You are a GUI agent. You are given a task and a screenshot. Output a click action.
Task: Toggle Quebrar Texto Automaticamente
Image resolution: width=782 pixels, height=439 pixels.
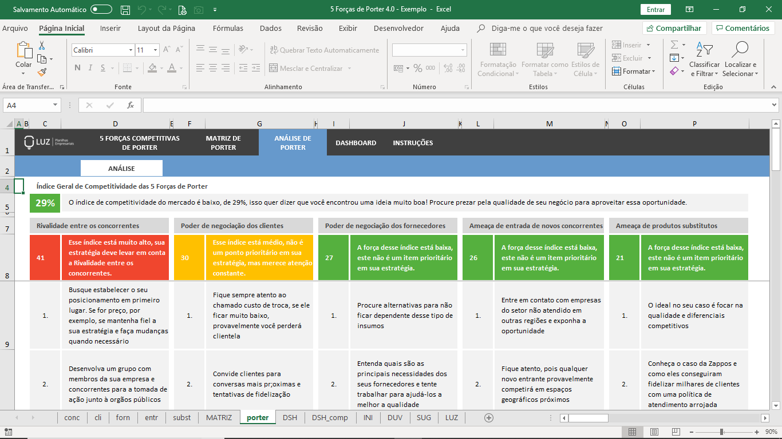tap(323, 50)
